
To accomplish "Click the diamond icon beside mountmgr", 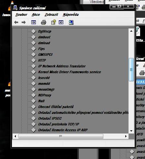I will click(x=34, y=89).
